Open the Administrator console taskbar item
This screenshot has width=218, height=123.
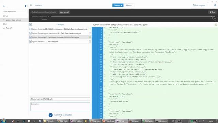pos(161,121)
